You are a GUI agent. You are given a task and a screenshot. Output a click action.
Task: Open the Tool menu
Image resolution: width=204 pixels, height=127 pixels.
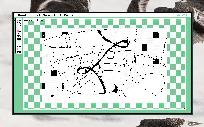coord(58,15)
